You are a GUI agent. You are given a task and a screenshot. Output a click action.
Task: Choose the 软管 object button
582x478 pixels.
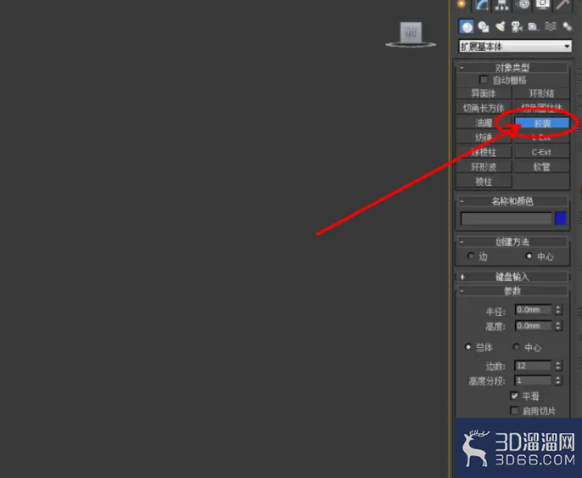pos(541,166)
